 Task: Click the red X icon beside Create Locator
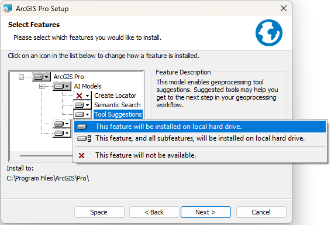pyautogui.click(x=80, y=96)
